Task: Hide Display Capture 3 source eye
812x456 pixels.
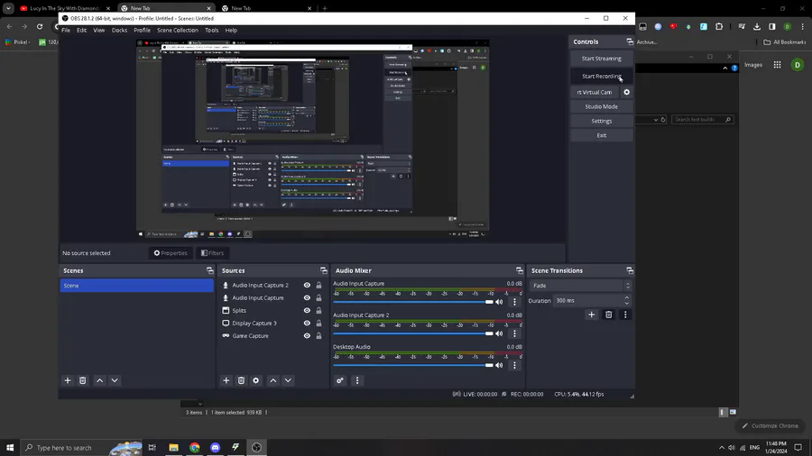Action: click(307, 324)
